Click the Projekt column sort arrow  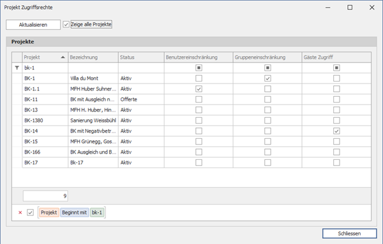63,57
